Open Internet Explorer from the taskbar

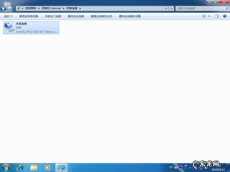tap(20, 168)
